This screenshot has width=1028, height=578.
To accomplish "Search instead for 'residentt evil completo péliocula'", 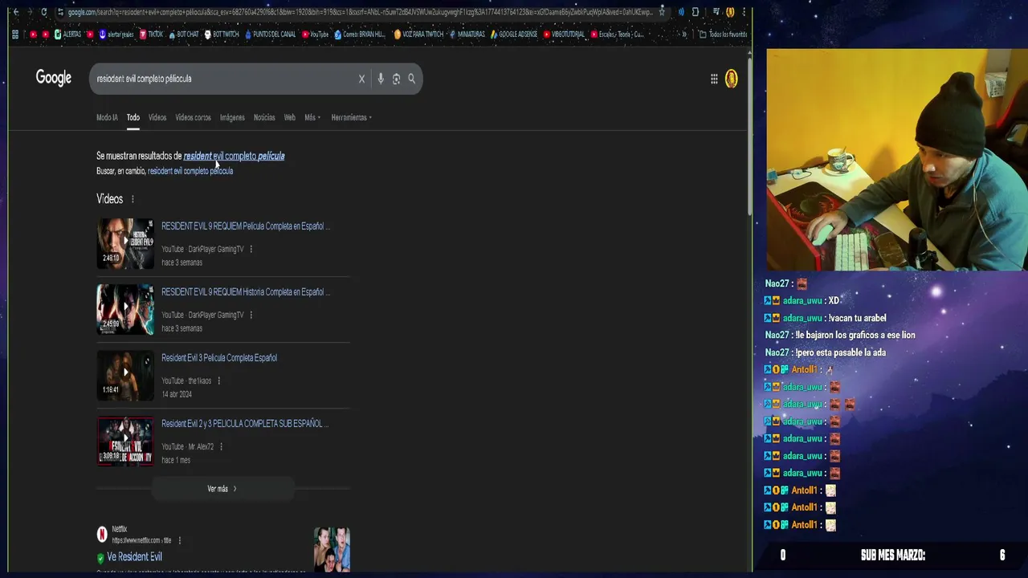I will [190, 171].
